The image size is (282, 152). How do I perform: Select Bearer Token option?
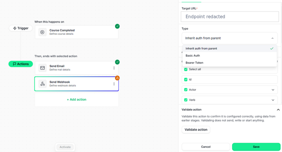click(229, 63)
